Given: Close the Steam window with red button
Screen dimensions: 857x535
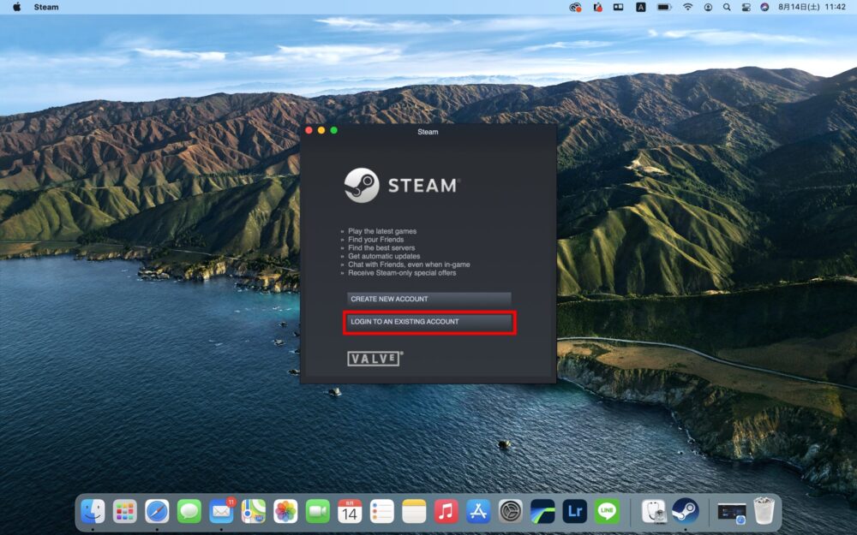Looking at the screenshot, I should point(309,130).
